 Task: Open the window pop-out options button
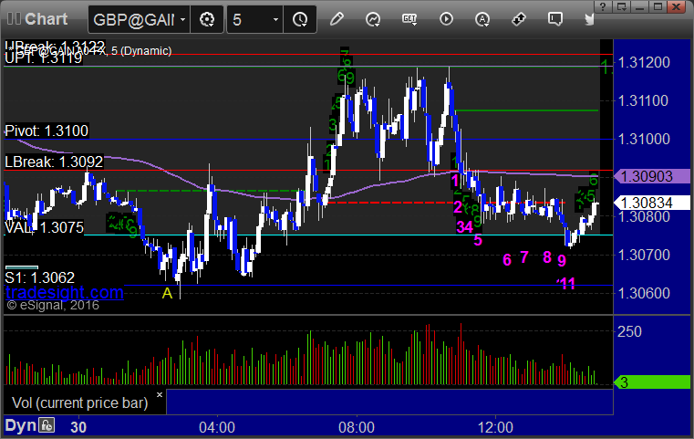click(x=621, y=6)
